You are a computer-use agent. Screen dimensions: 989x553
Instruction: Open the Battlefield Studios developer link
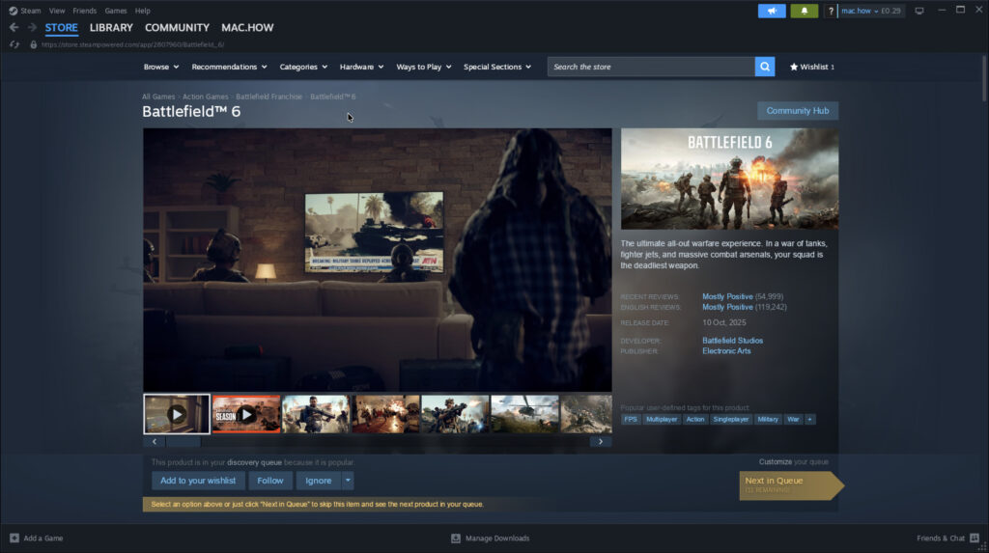tap(732, 341)
